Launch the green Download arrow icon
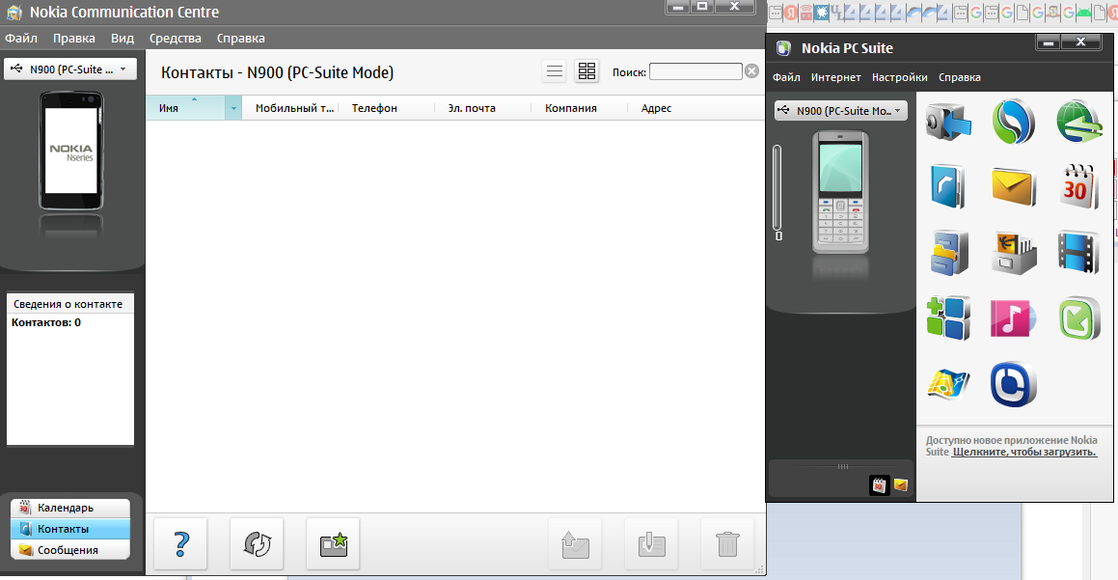The image size is (1118, 580). click(x=1078, y=318)
